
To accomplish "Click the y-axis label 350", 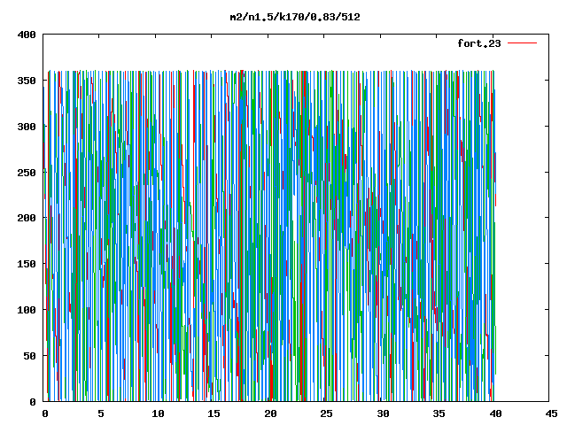I will (27, 81).
